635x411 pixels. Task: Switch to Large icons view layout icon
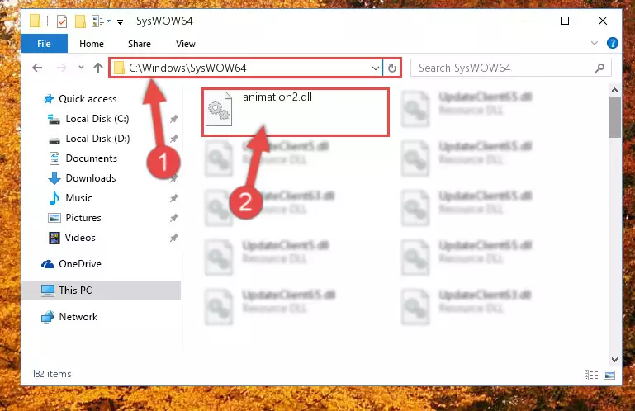(x=609, y=375)
